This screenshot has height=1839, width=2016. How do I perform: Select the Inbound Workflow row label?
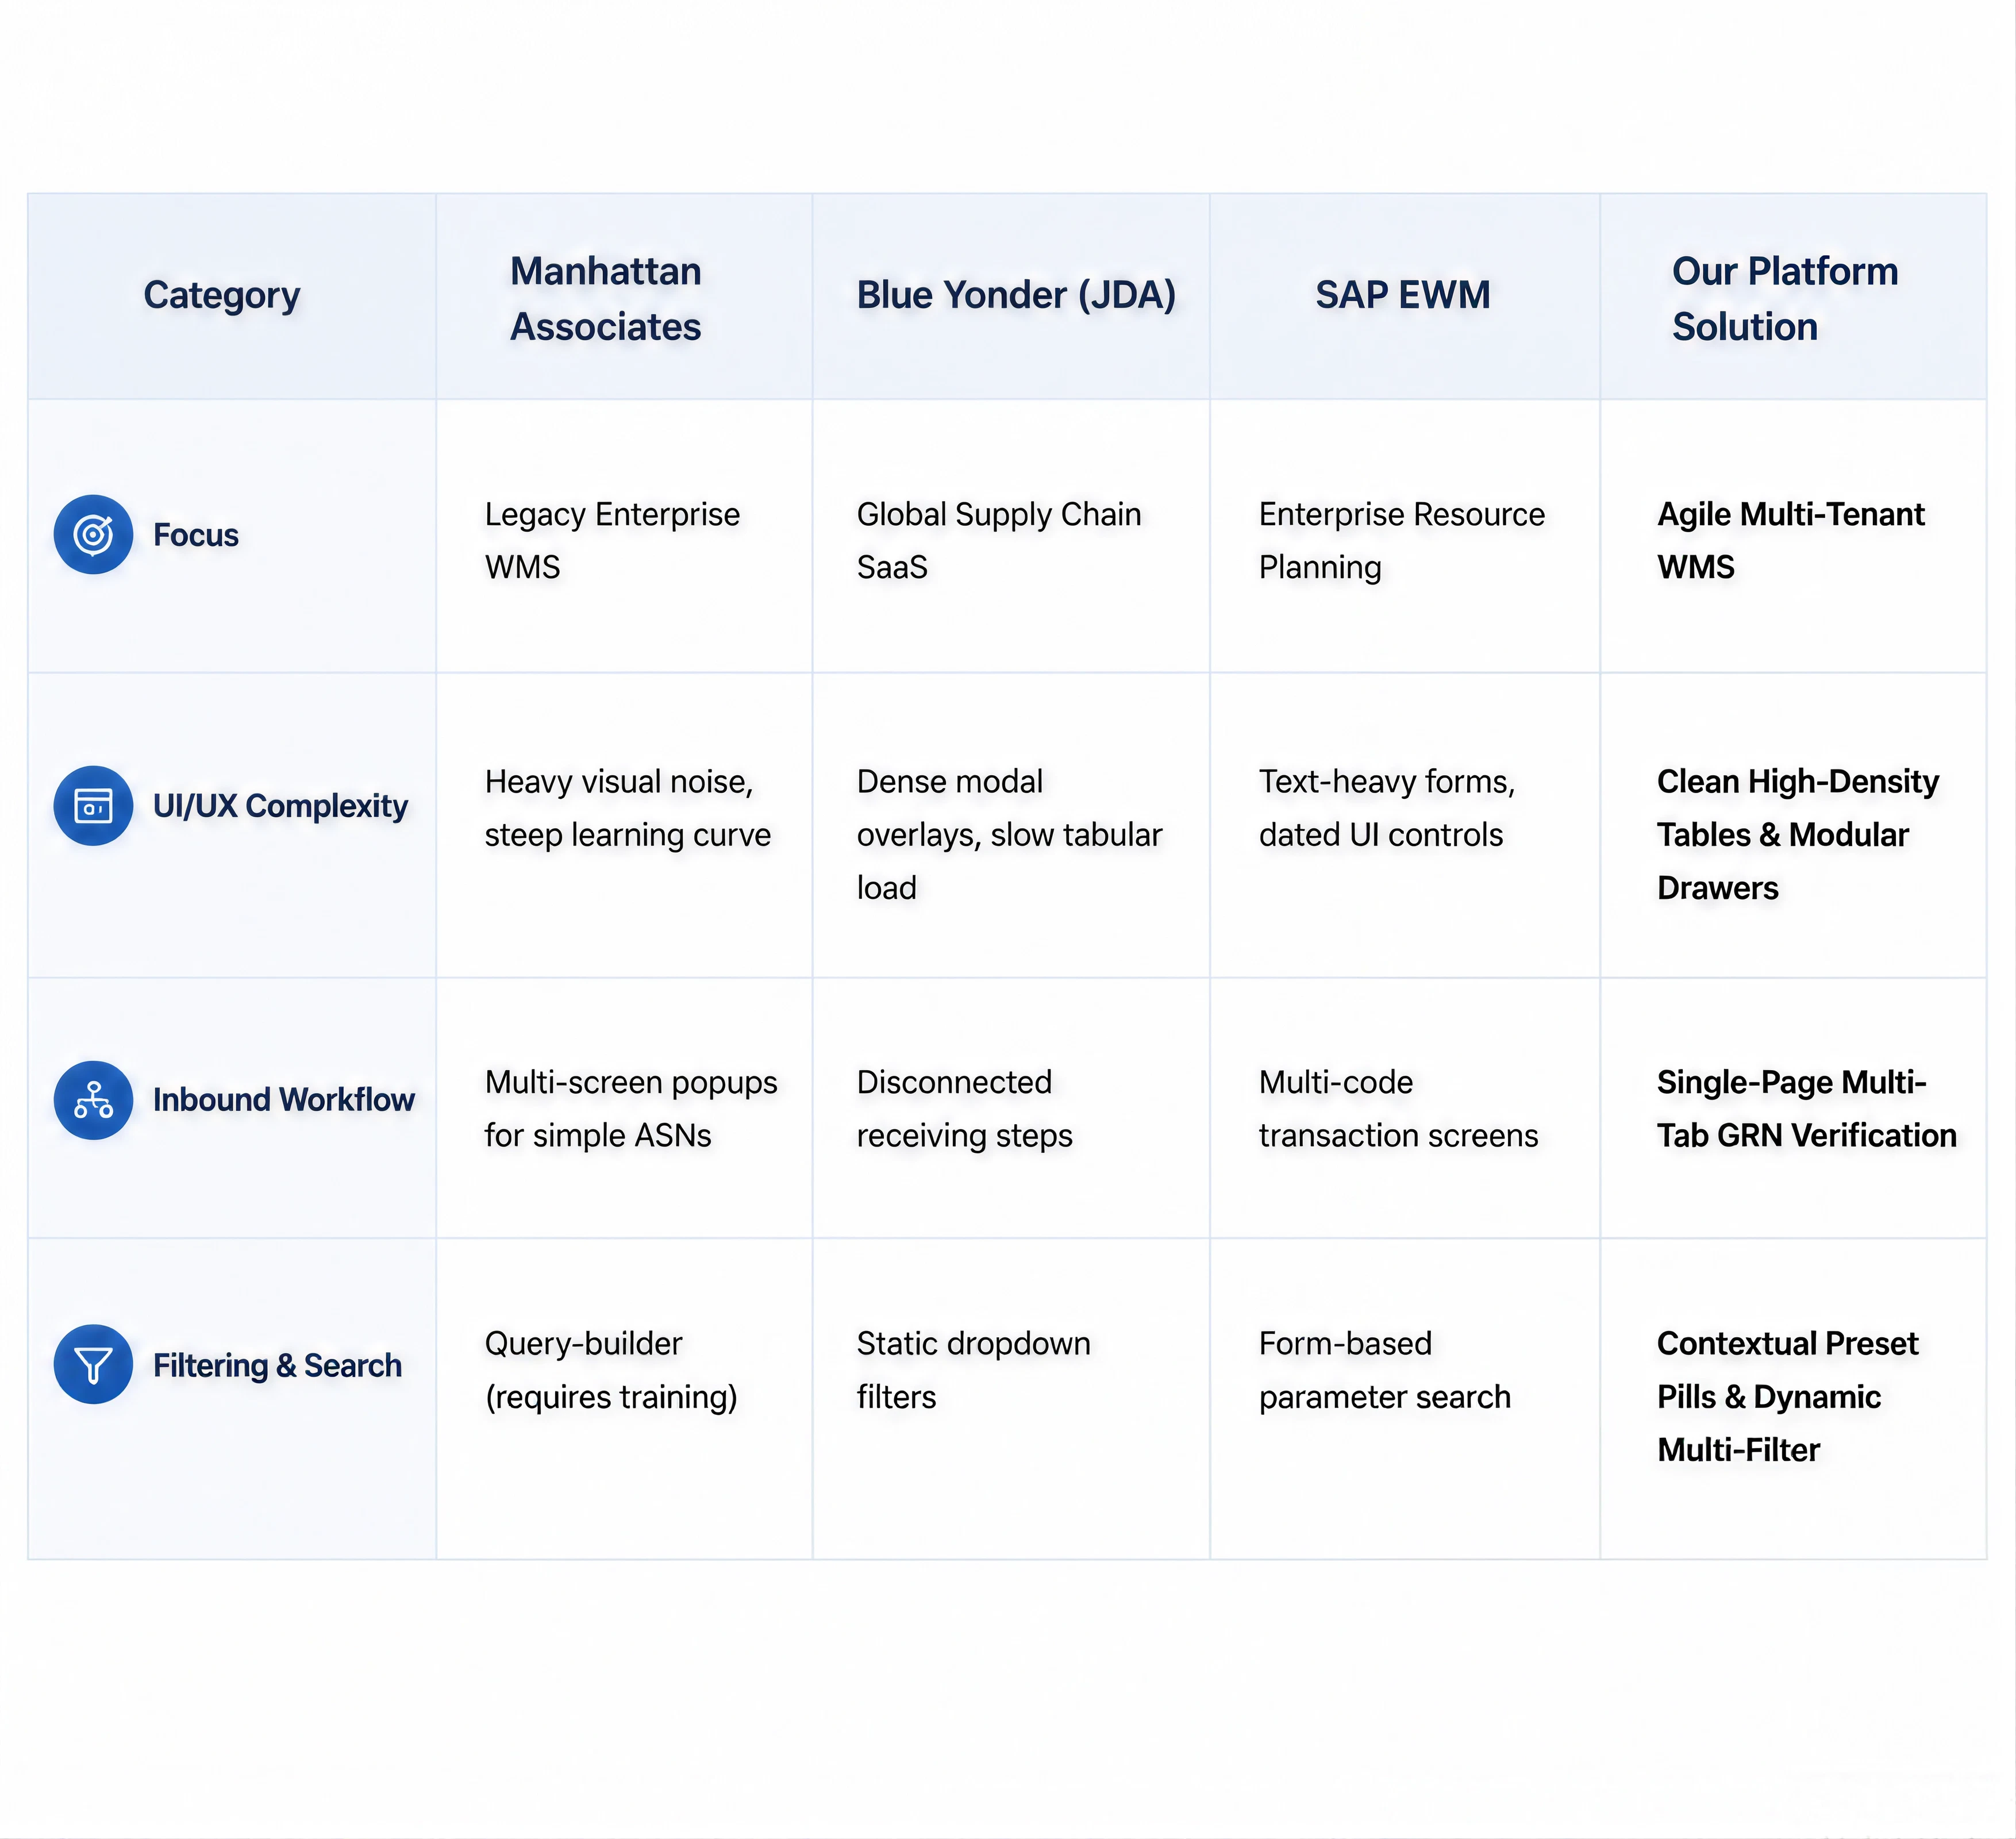point(284,1100)
